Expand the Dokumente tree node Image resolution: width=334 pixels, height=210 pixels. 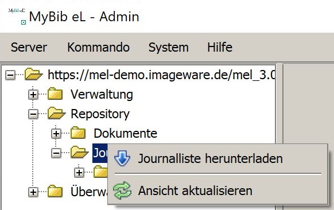coord(56,134)
